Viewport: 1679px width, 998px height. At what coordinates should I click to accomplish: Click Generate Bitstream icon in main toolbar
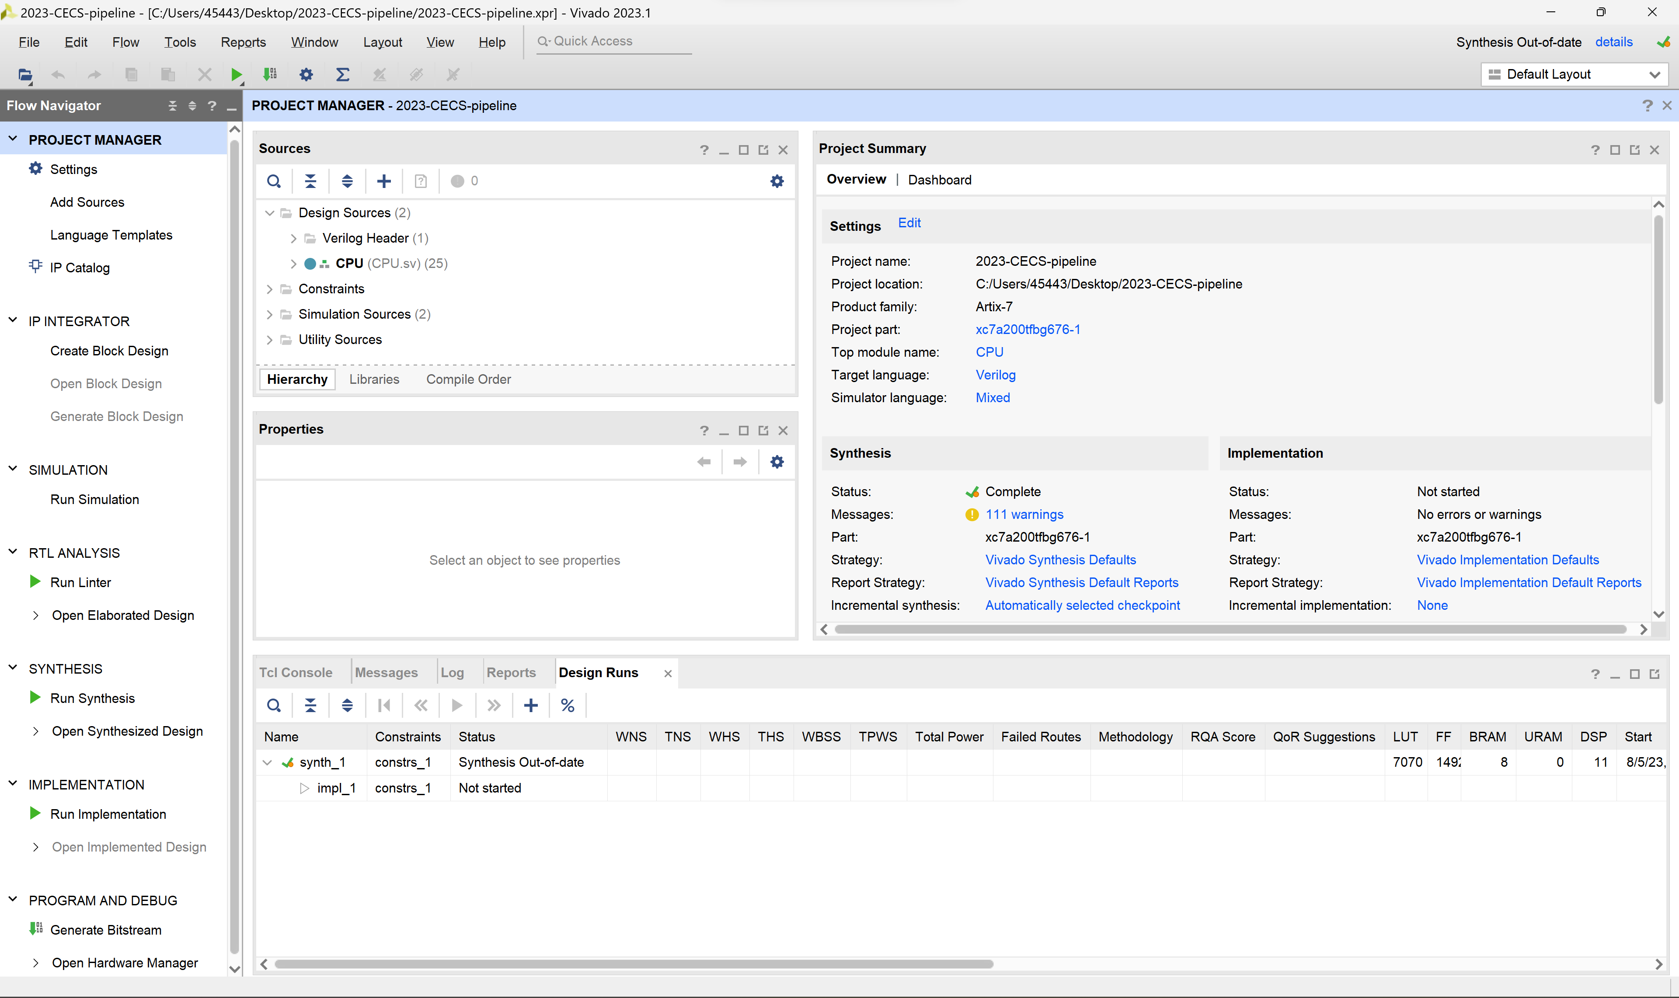pyautogui.click(x=270, y=74)
